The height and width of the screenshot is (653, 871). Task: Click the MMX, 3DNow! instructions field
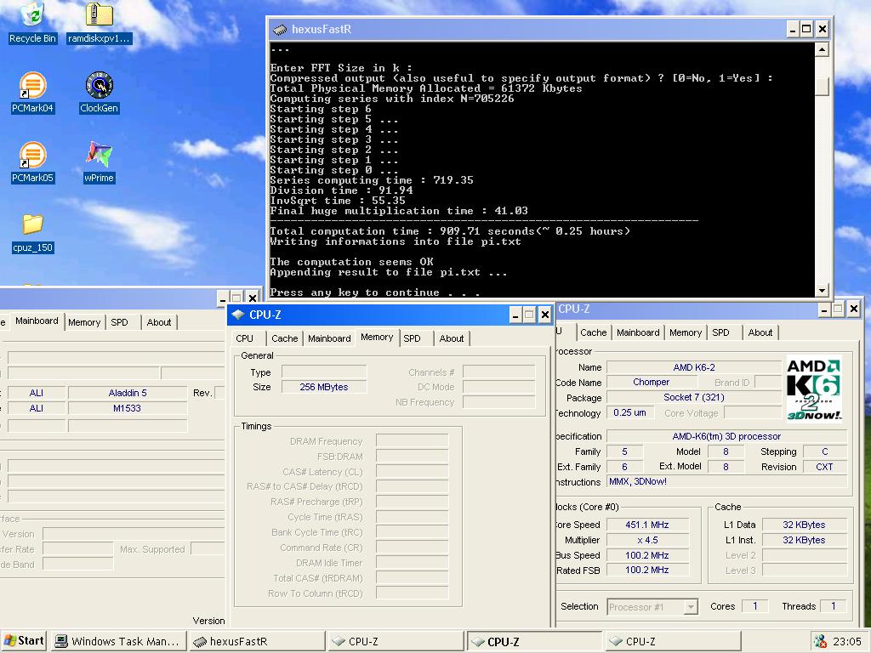click(x=727, y=481)
